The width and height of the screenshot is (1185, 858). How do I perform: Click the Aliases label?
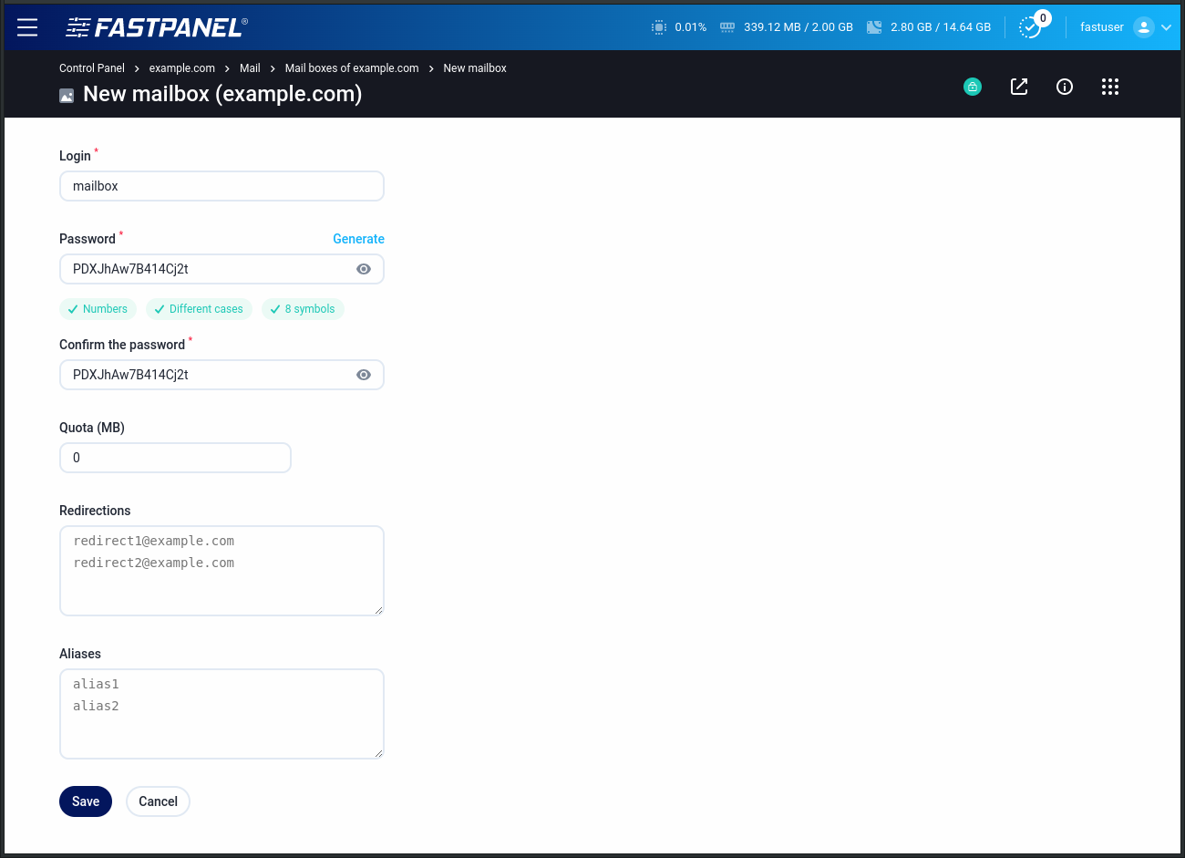[x=80, y=654]
